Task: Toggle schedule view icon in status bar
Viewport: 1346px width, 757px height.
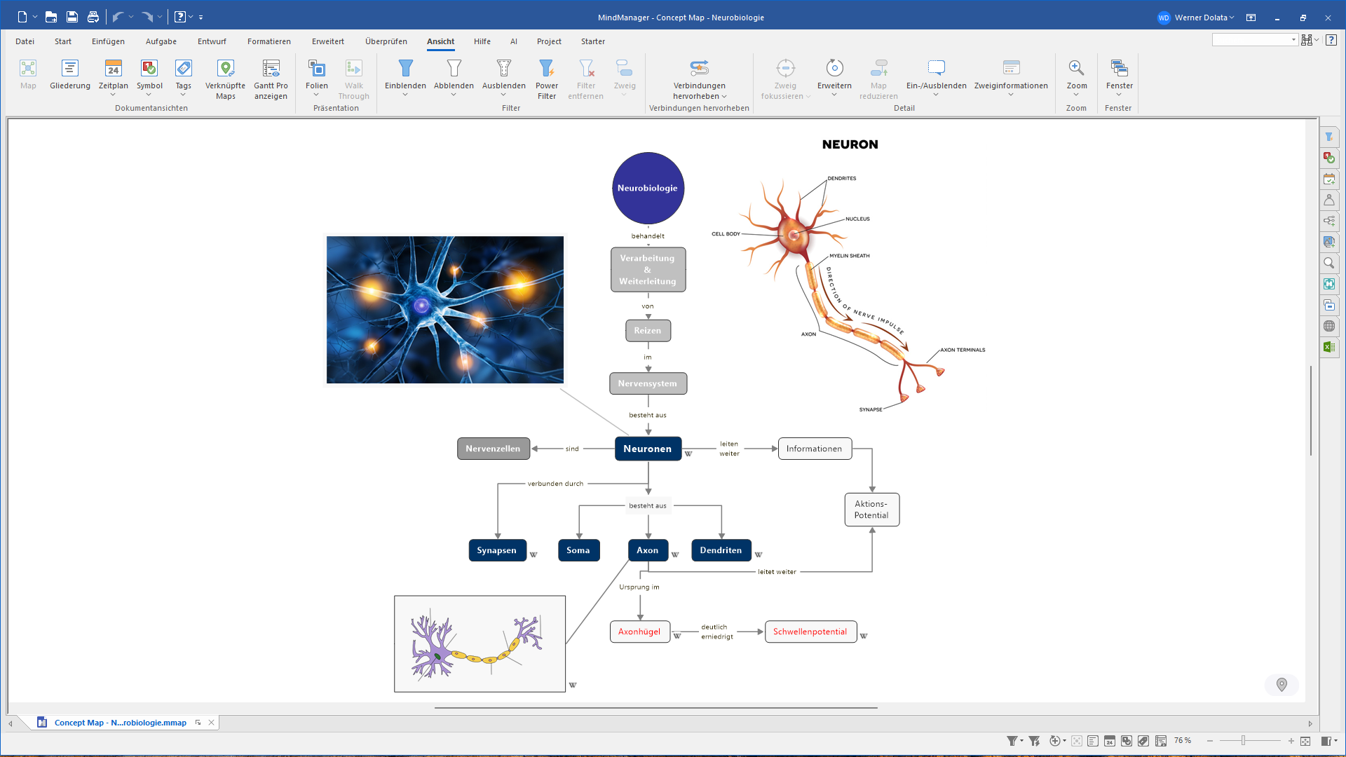Action: [x=1110, y=741]
